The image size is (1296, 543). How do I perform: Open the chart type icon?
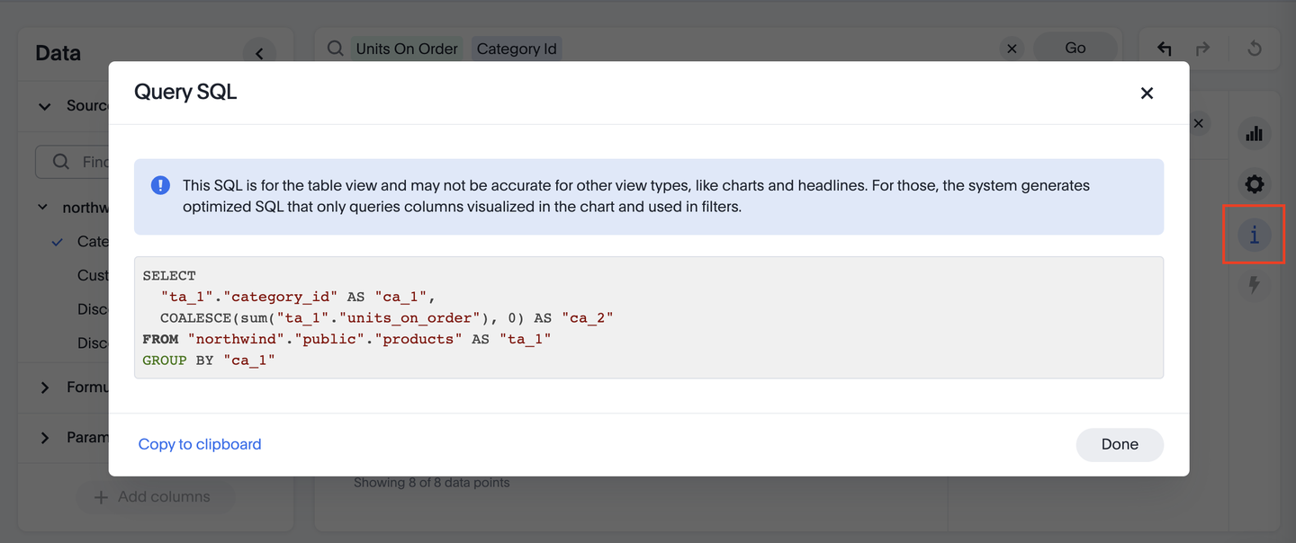point(1254,134)
